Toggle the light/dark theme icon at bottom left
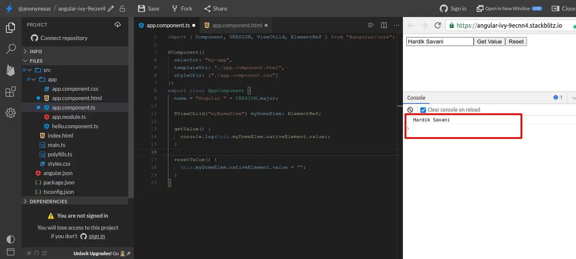576x259 pixels. [x=11, y=239]
